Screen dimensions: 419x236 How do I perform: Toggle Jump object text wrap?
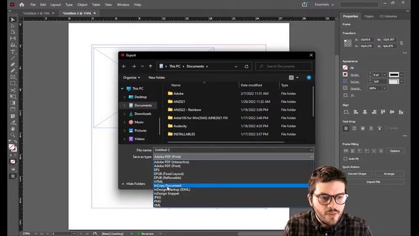[x=371, y=128]
